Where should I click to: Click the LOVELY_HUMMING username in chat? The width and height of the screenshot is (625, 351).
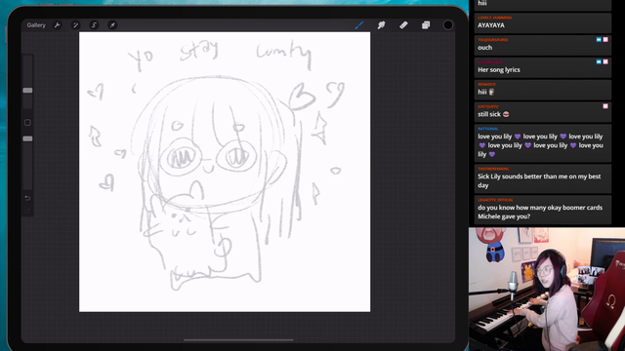495,18
